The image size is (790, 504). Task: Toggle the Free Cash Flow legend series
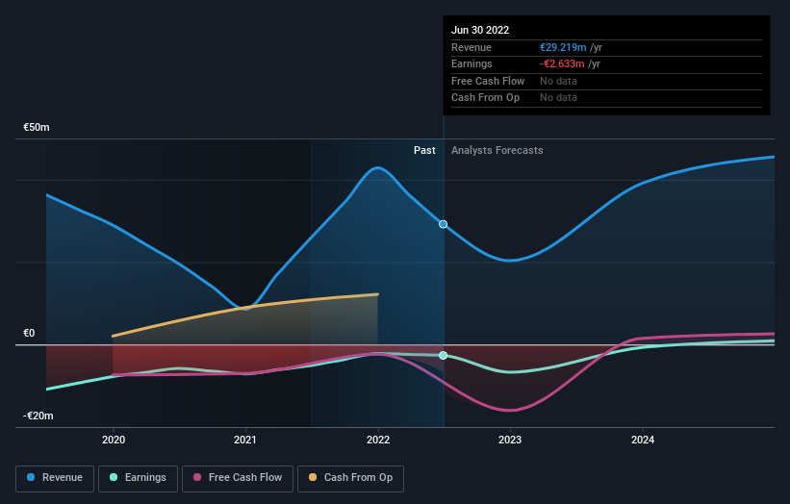[x=238, y=478]
